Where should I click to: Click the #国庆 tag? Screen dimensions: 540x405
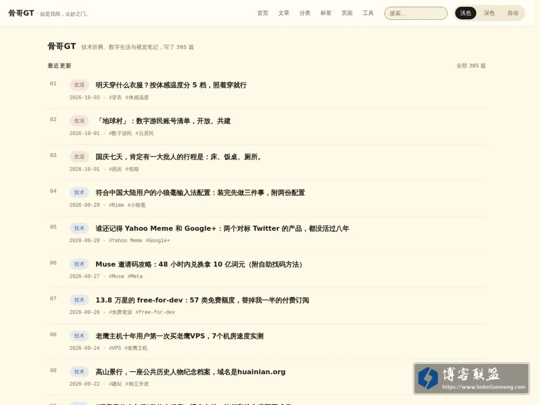tap(115, 170)
